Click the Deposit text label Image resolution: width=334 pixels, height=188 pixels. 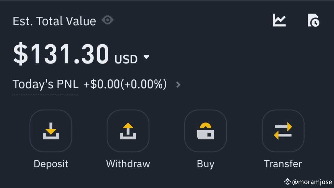pyautogui.click(x=51, y=164)
